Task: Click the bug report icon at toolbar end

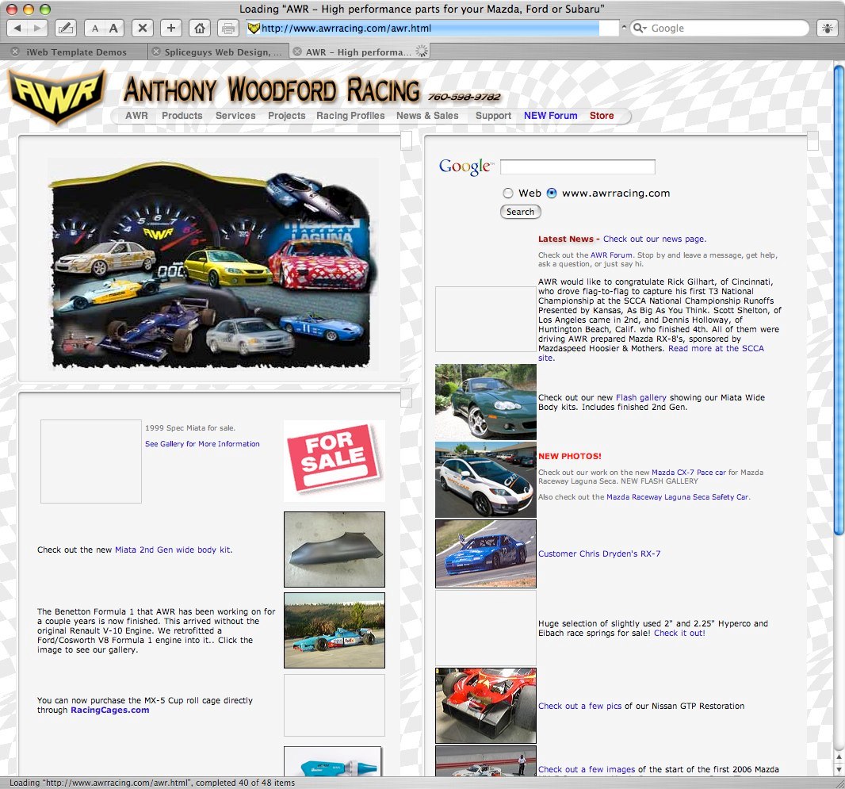Action: [x=828, y=28]
